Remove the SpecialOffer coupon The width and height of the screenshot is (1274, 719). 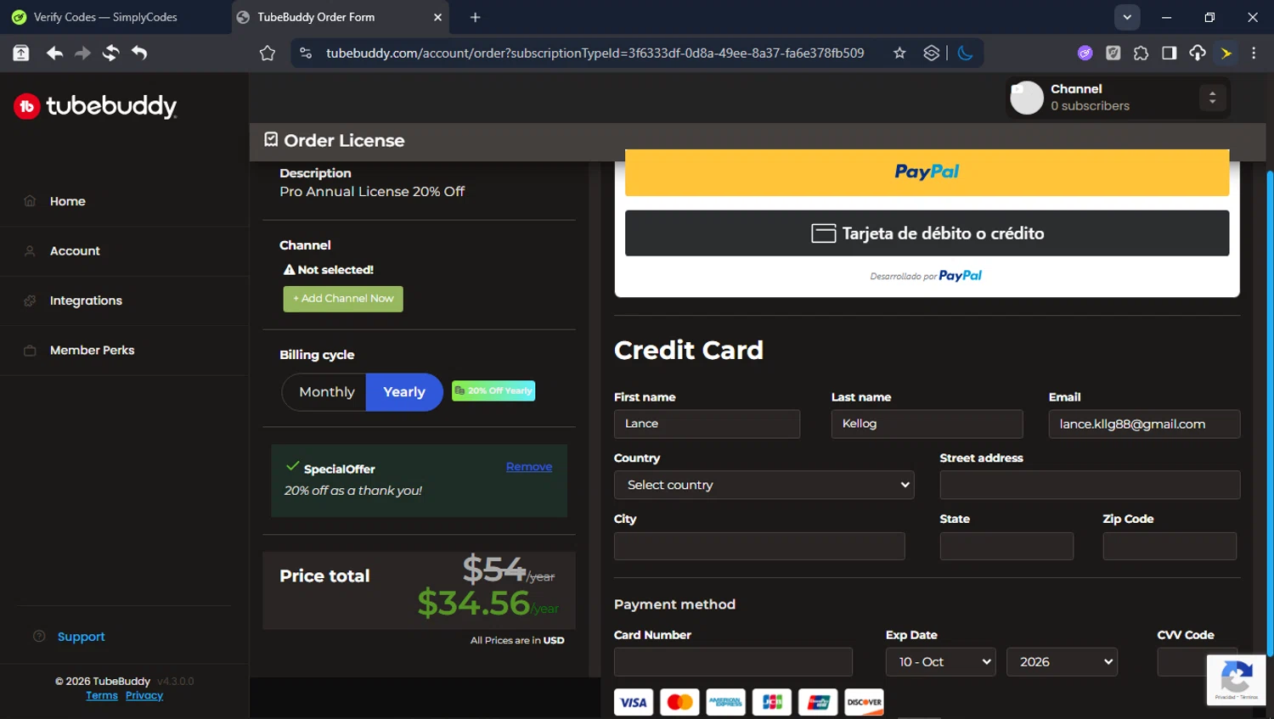tap(529, 467)
